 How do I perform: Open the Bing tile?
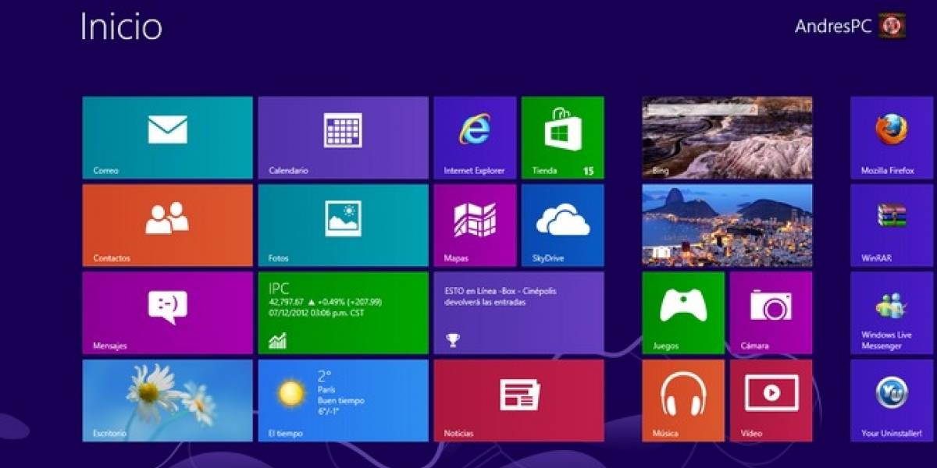(x=727, y=138)
